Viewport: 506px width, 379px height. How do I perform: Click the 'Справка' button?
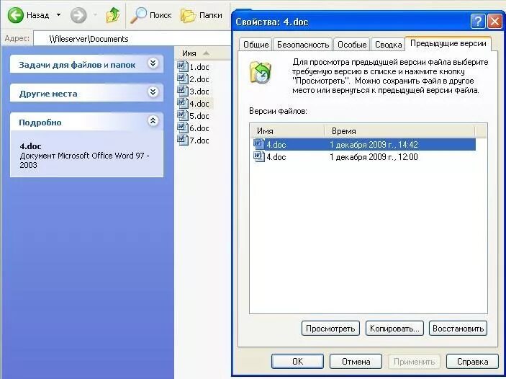pos(472,361)
